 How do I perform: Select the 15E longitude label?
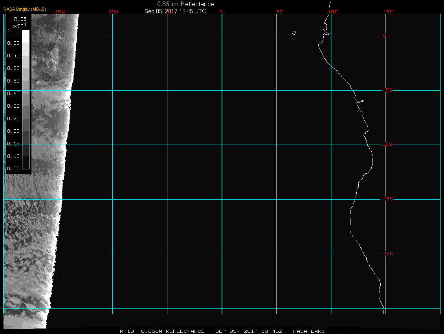pos(388,12)
